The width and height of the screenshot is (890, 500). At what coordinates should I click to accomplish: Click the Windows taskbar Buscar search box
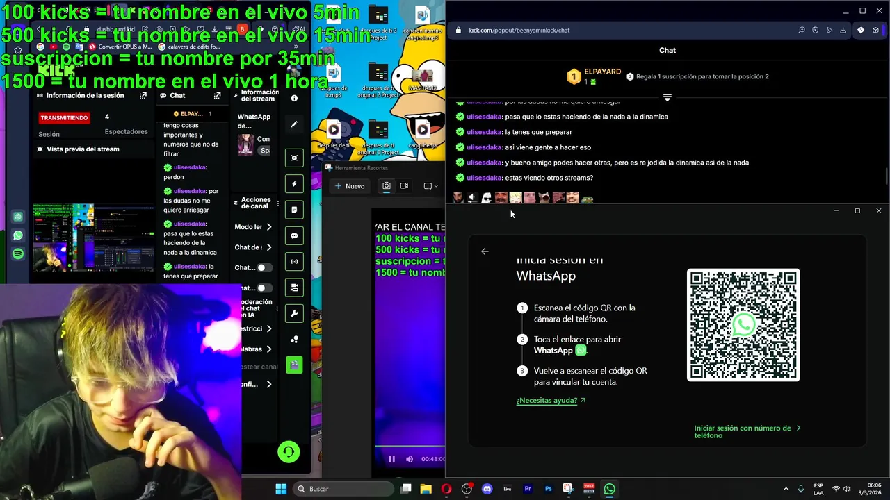point(343,489)
